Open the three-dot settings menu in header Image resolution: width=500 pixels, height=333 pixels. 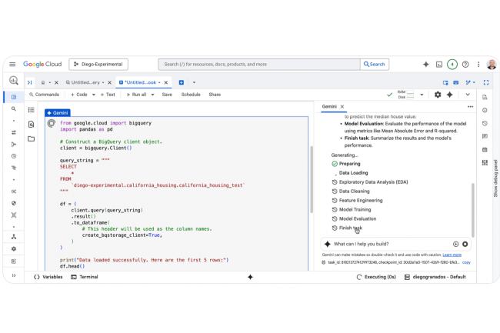click(478, 65)
